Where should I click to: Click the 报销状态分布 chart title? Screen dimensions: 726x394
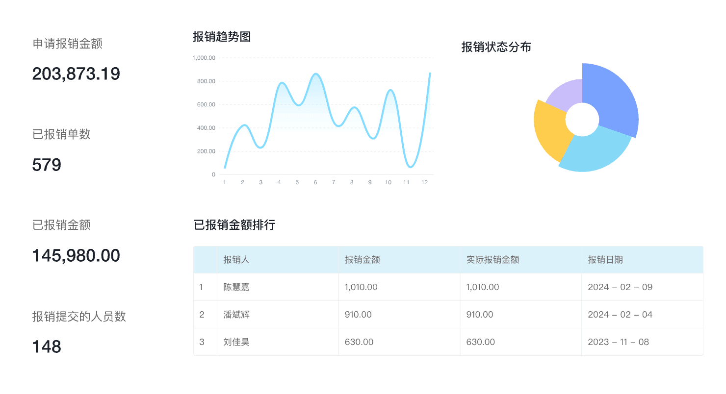tap(496, 47)
